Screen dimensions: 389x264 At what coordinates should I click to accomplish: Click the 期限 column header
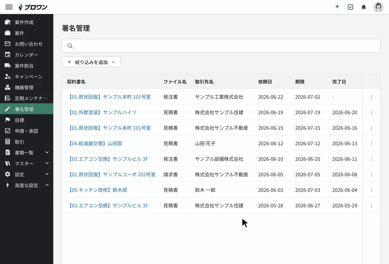(300, 82)
